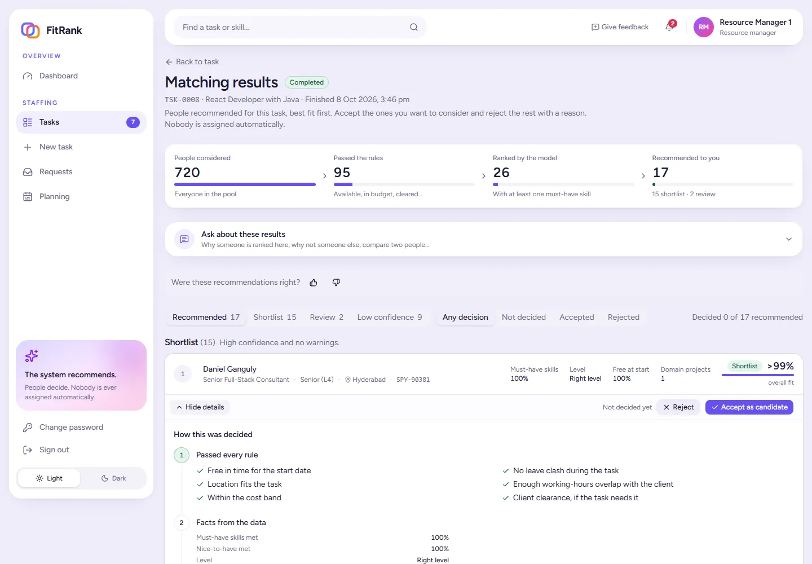
Task: Open the Shortlist 15 tab
Action: point(275,318)
